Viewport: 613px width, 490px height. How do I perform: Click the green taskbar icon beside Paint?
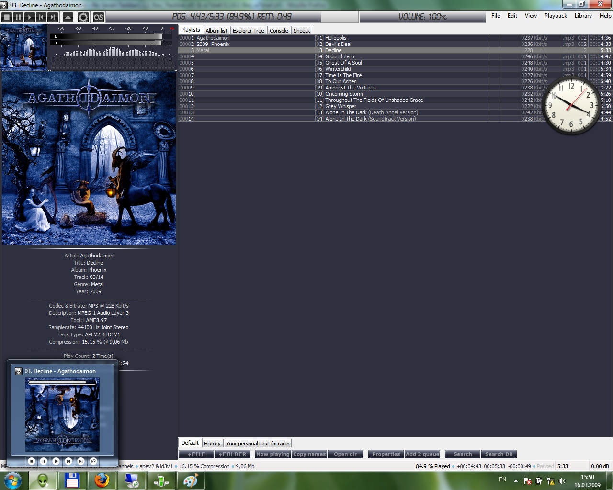[x=161, y=480]
